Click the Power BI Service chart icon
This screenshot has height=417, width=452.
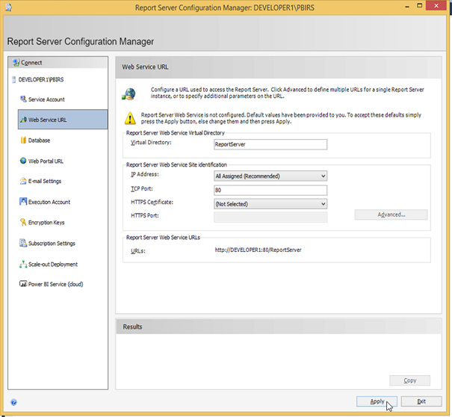click(x=23, y=284)
